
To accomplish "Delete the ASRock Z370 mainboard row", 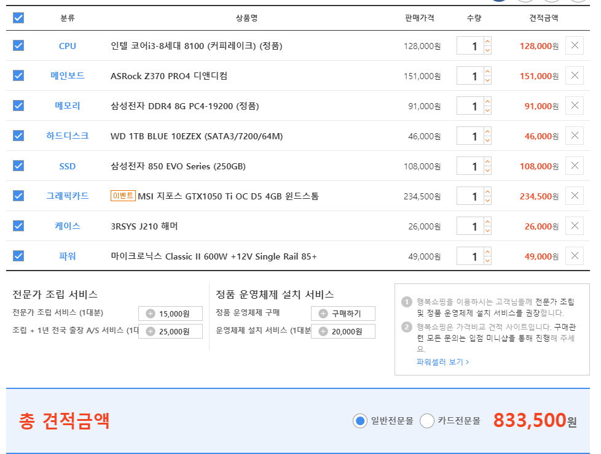I will tap(574, 75).
